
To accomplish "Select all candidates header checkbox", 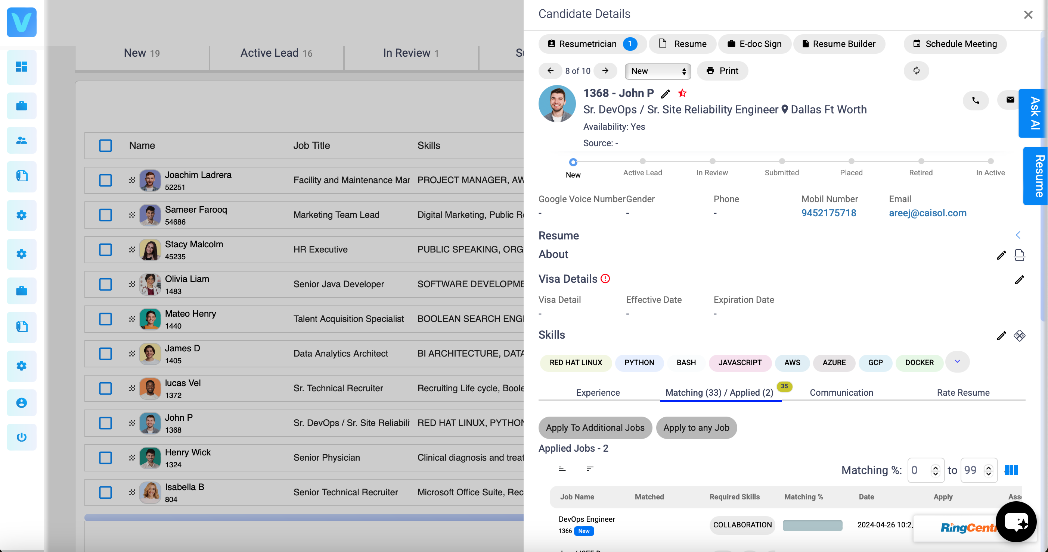I will pos(105,145).
